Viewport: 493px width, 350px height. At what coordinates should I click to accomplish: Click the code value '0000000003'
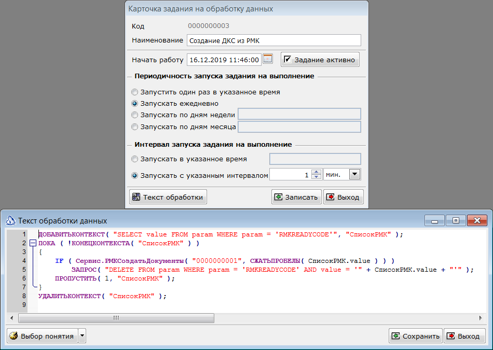[x=209, y=26]
